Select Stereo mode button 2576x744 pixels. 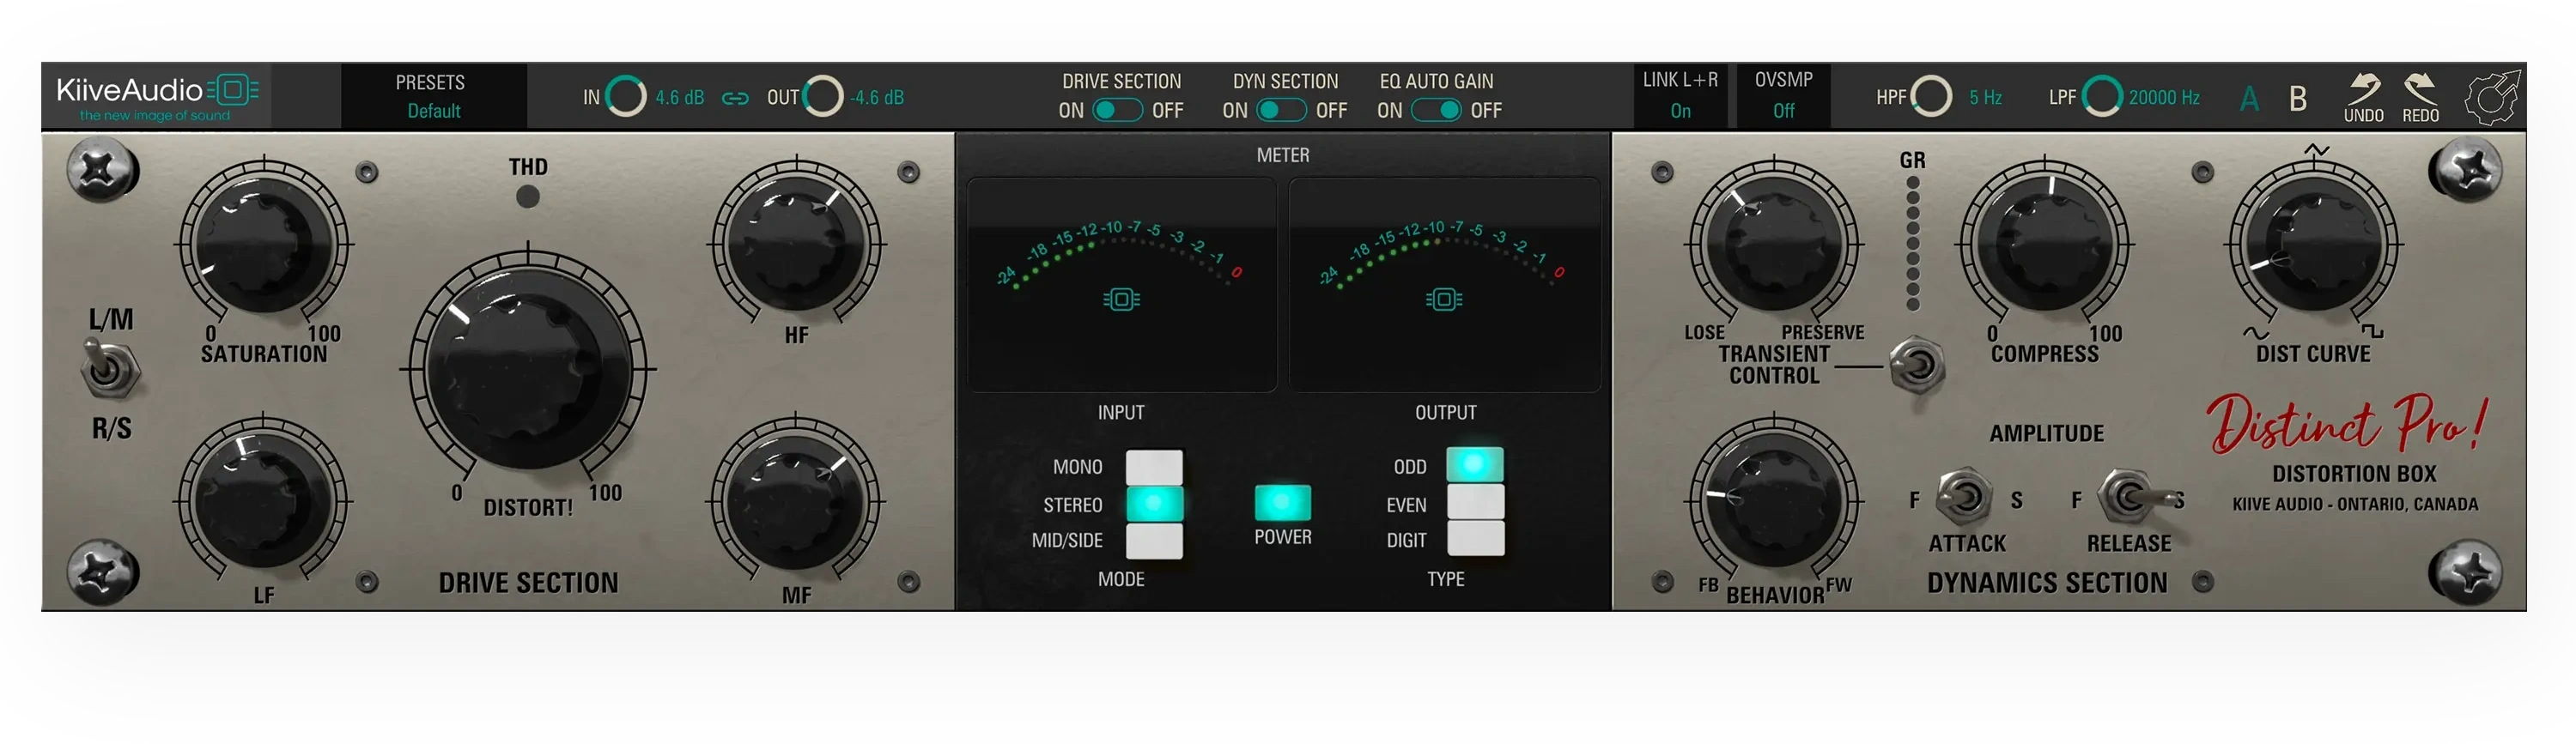[1154, 503]
